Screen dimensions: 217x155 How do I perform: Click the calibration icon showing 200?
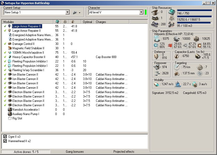point(155,24)
